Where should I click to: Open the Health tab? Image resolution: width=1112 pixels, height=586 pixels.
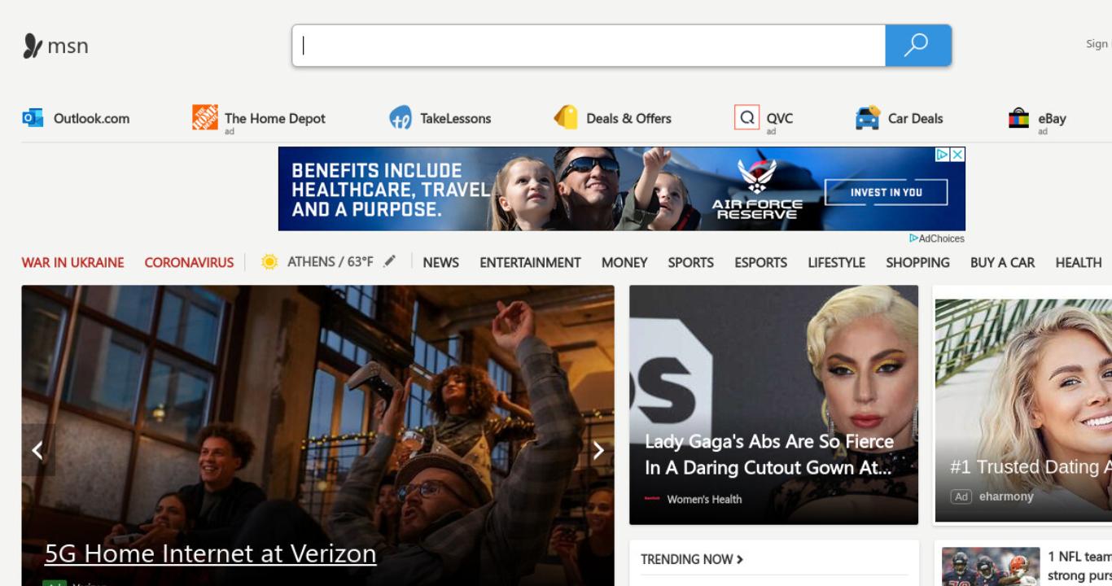[x=1079, y=262]
